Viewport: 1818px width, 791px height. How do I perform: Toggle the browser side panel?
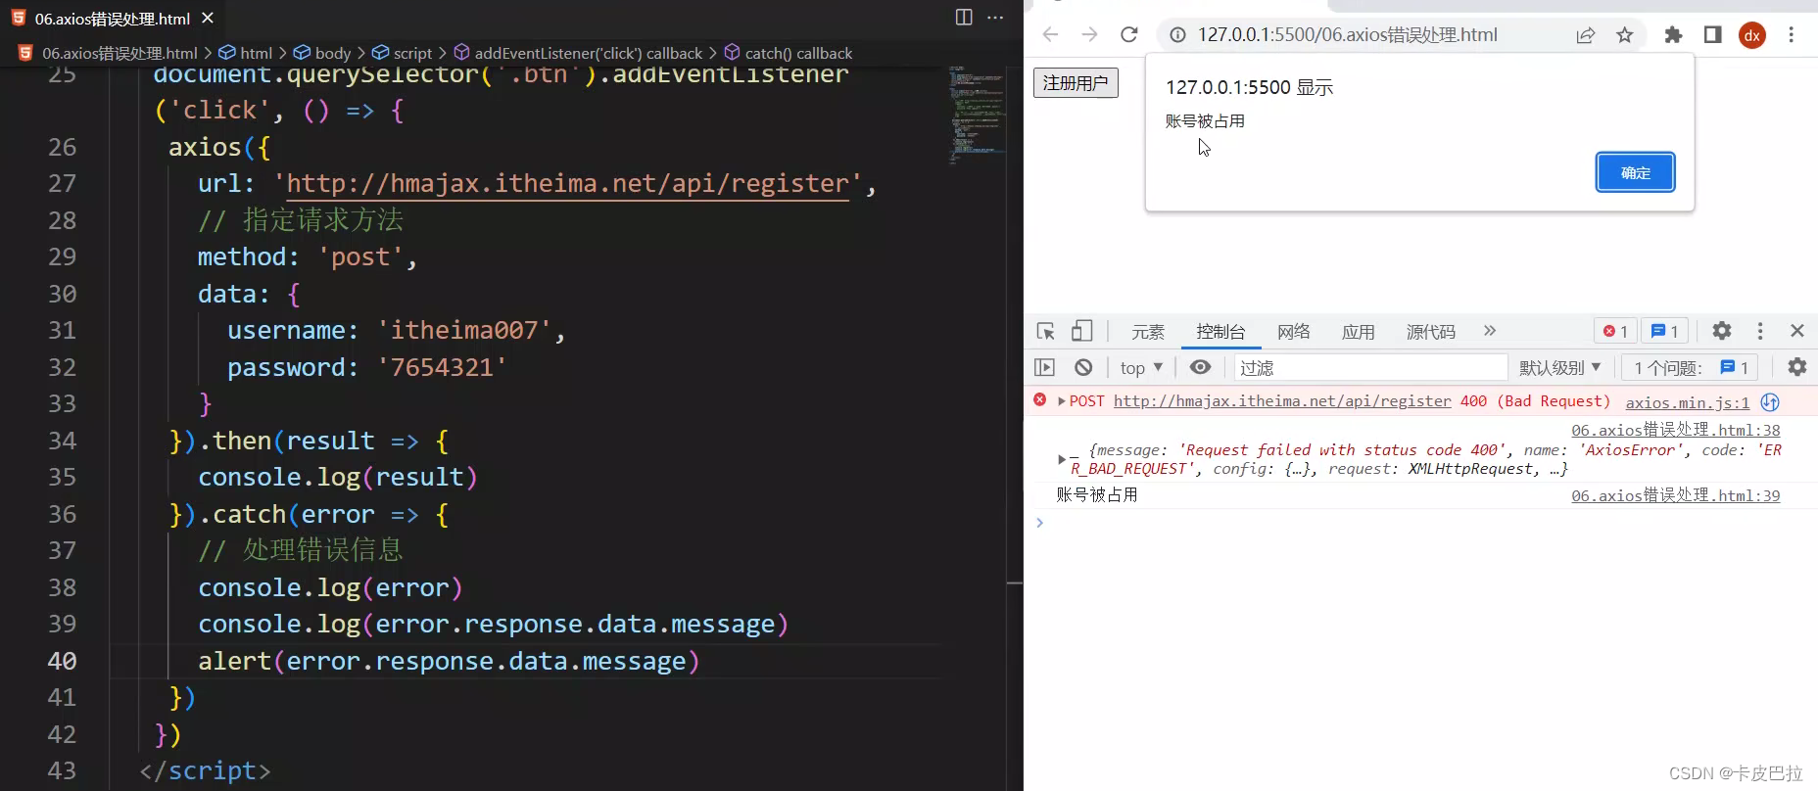click(1712, 35)
